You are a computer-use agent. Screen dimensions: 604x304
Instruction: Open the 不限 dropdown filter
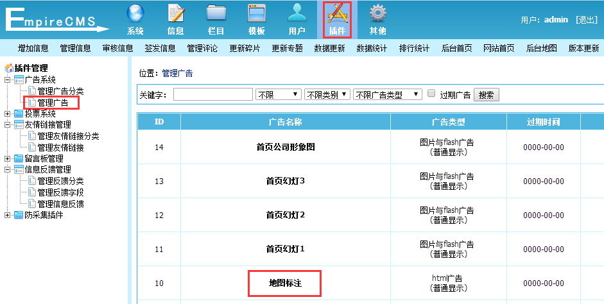[278, 94]
